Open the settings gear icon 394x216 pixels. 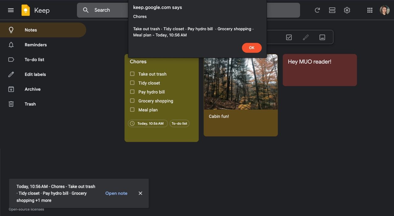pyautogui.click(x=347, y=10)
